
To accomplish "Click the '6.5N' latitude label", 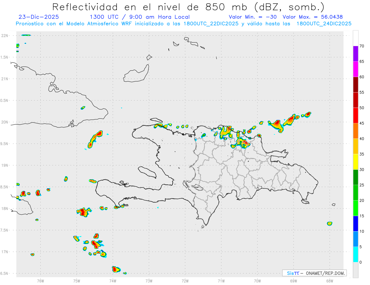I will (4, 273).
